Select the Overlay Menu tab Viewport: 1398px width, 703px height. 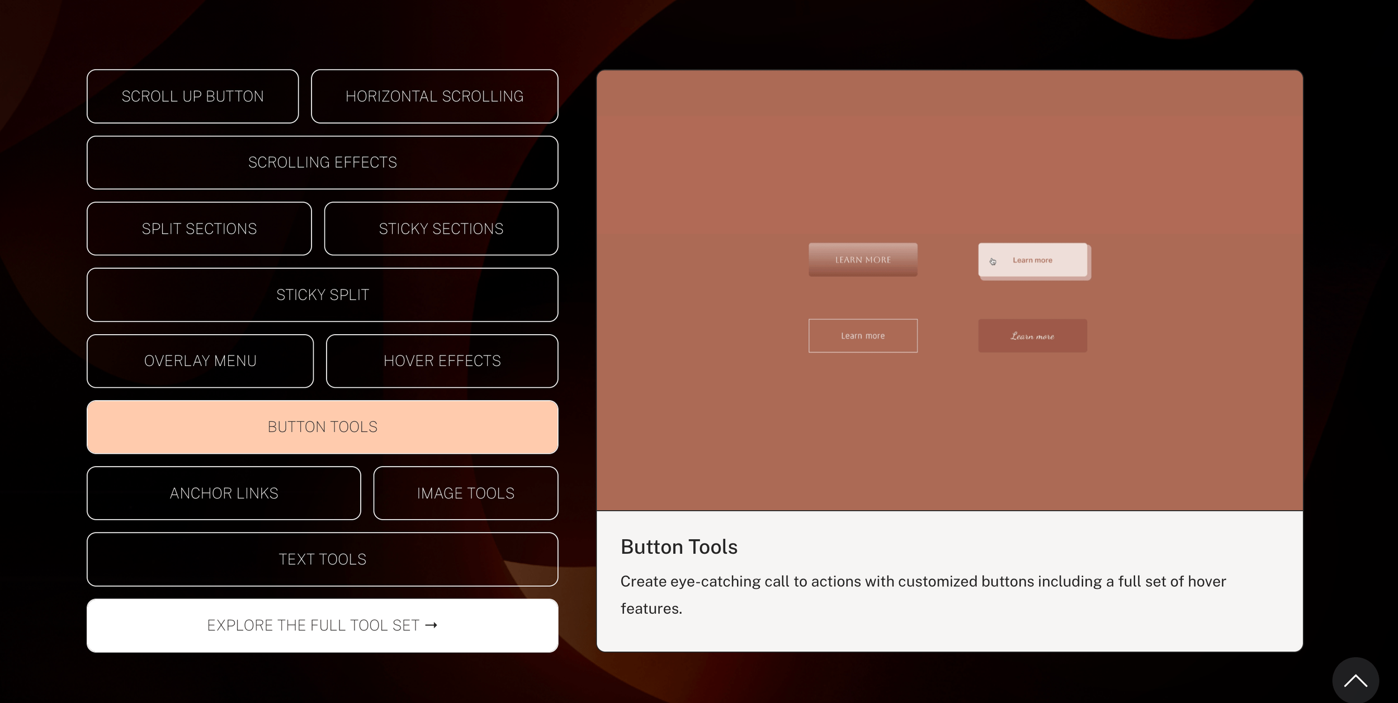click(200, 361)
